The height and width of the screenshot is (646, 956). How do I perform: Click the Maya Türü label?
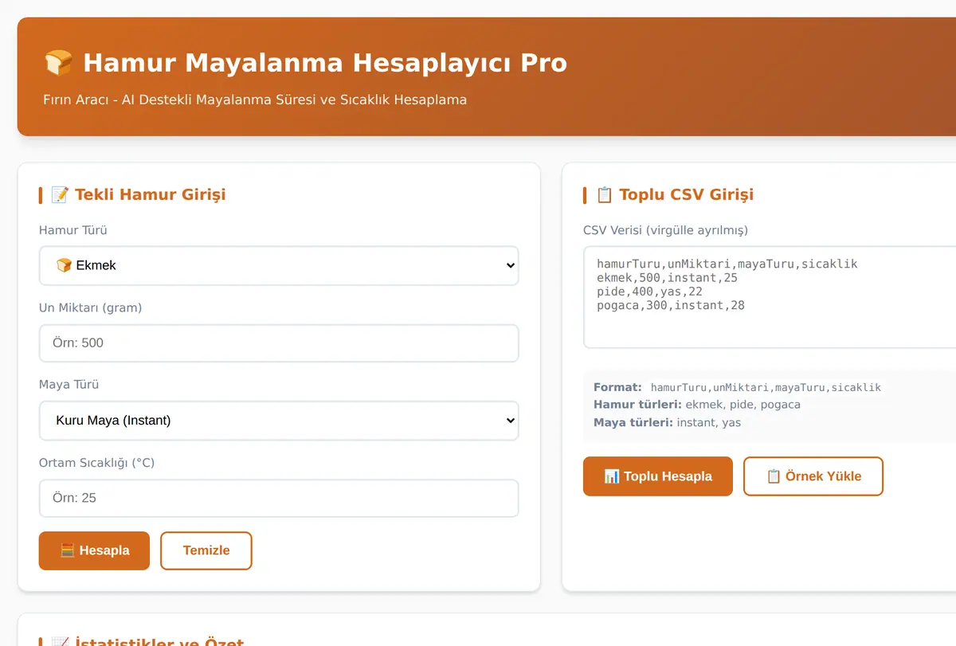[69, 385]
